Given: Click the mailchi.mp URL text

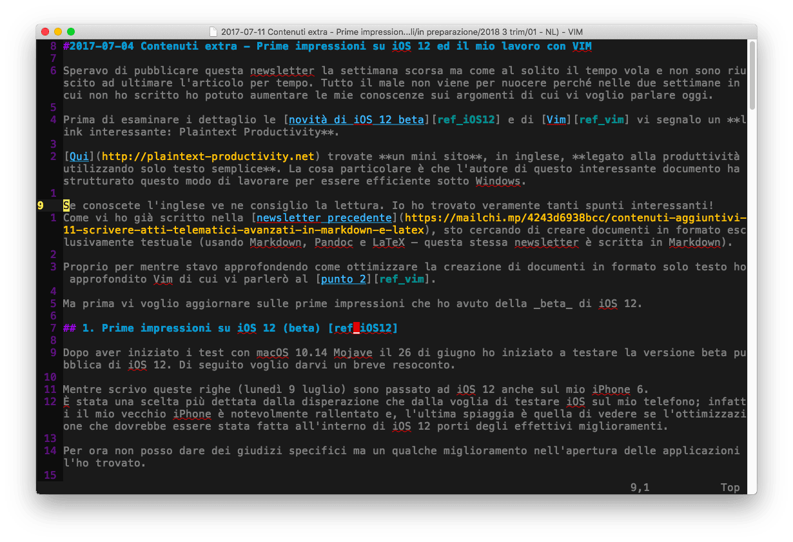Looking at the screenshot, I should coord(405,224).
